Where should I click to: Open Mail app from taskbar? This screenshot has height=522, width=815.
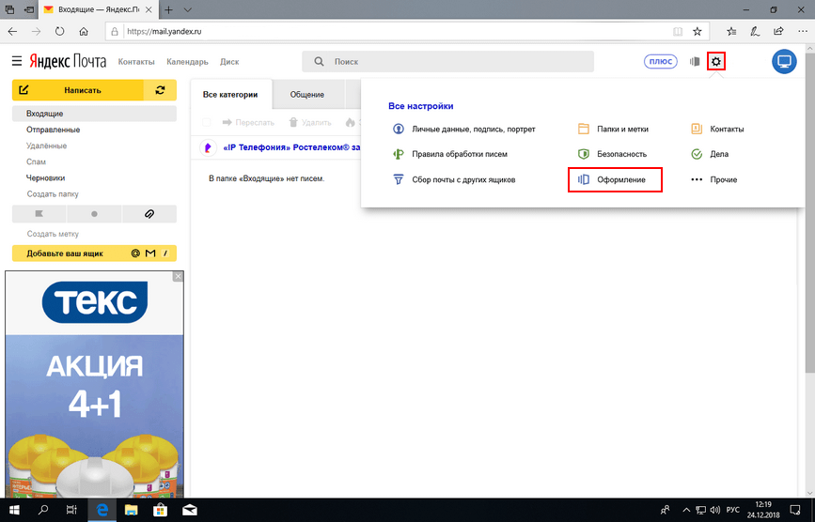pos(190,510)
